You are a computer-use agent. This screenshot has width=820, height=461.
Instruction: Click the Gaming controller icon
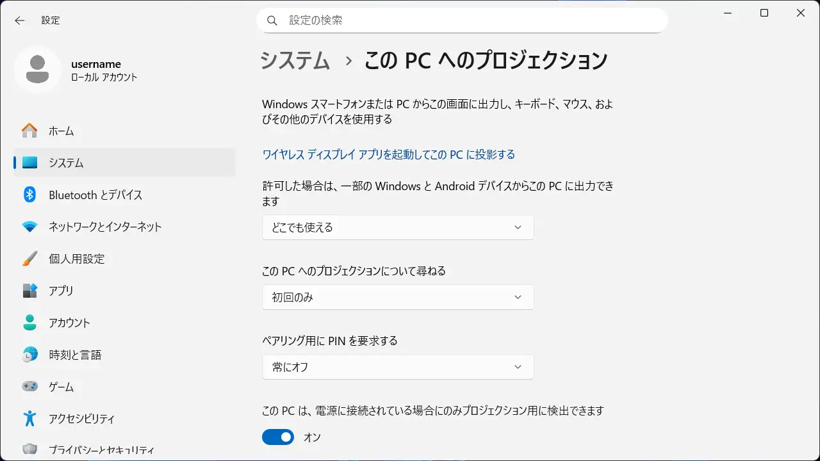click(x=29, y=387)
